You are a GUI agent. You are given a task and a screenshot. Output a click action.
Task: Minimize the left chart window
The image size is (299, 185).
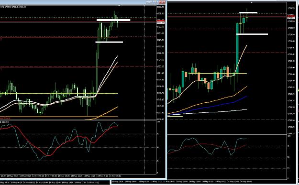[149, 2]
